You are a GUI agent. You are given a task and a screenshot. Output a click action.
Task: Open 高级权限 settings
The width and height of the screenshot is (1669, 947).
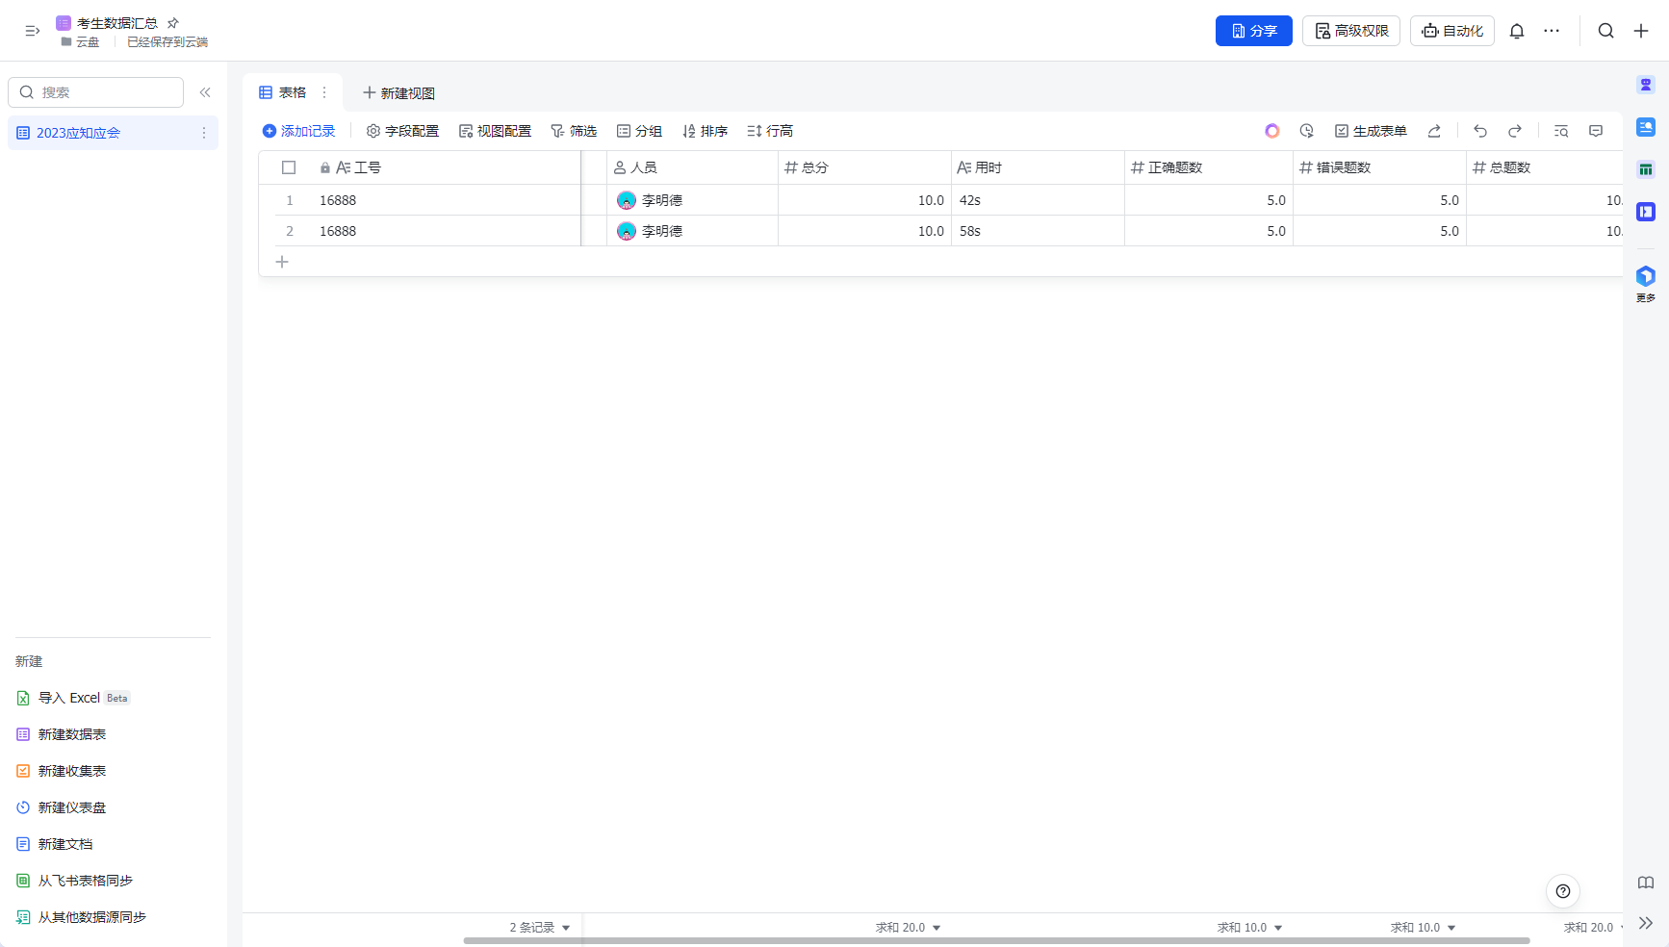pyautogui.click(x=1351, y=31)
